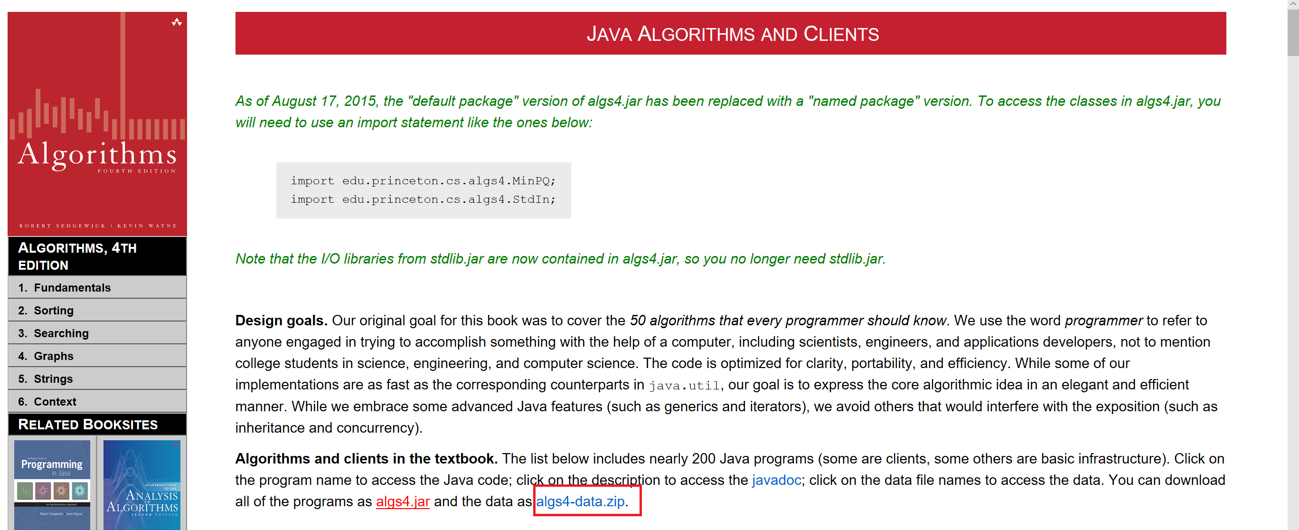This screenshot has height=530, width=1299.
Task: Click the import statements code block
Action: 423,190
